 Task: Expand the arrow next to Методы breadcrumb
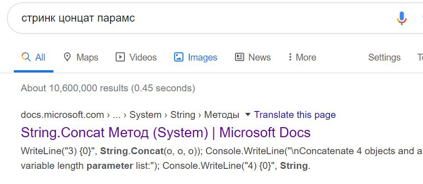tap(247, 115)
